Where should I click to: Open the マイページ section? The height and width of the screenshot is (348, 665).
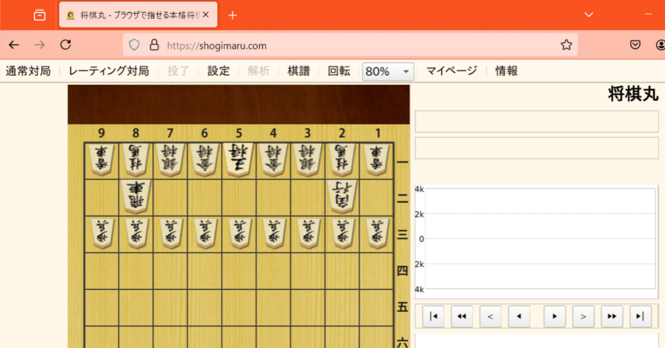[451, 71]
